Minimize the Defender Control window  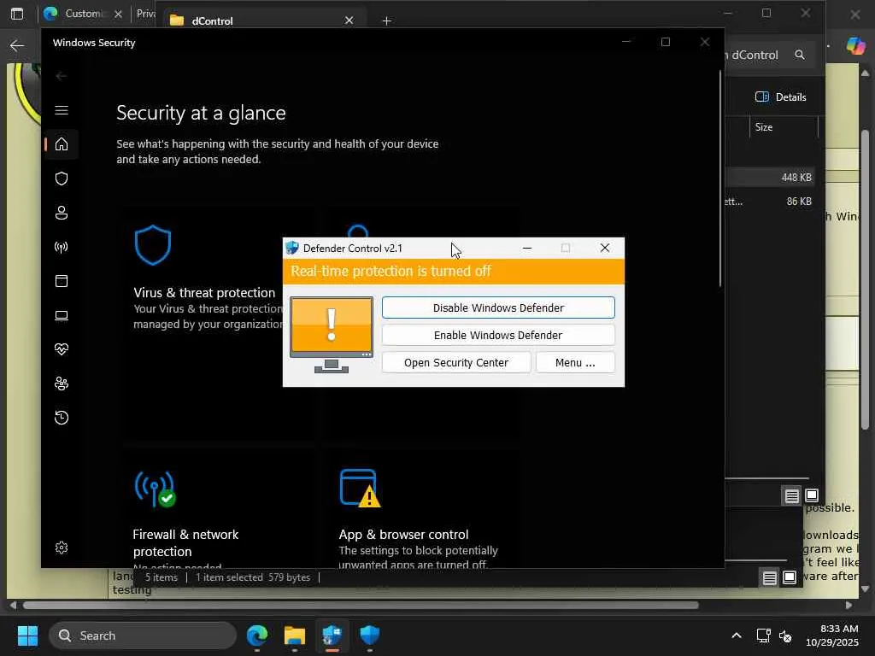point(526,249)
